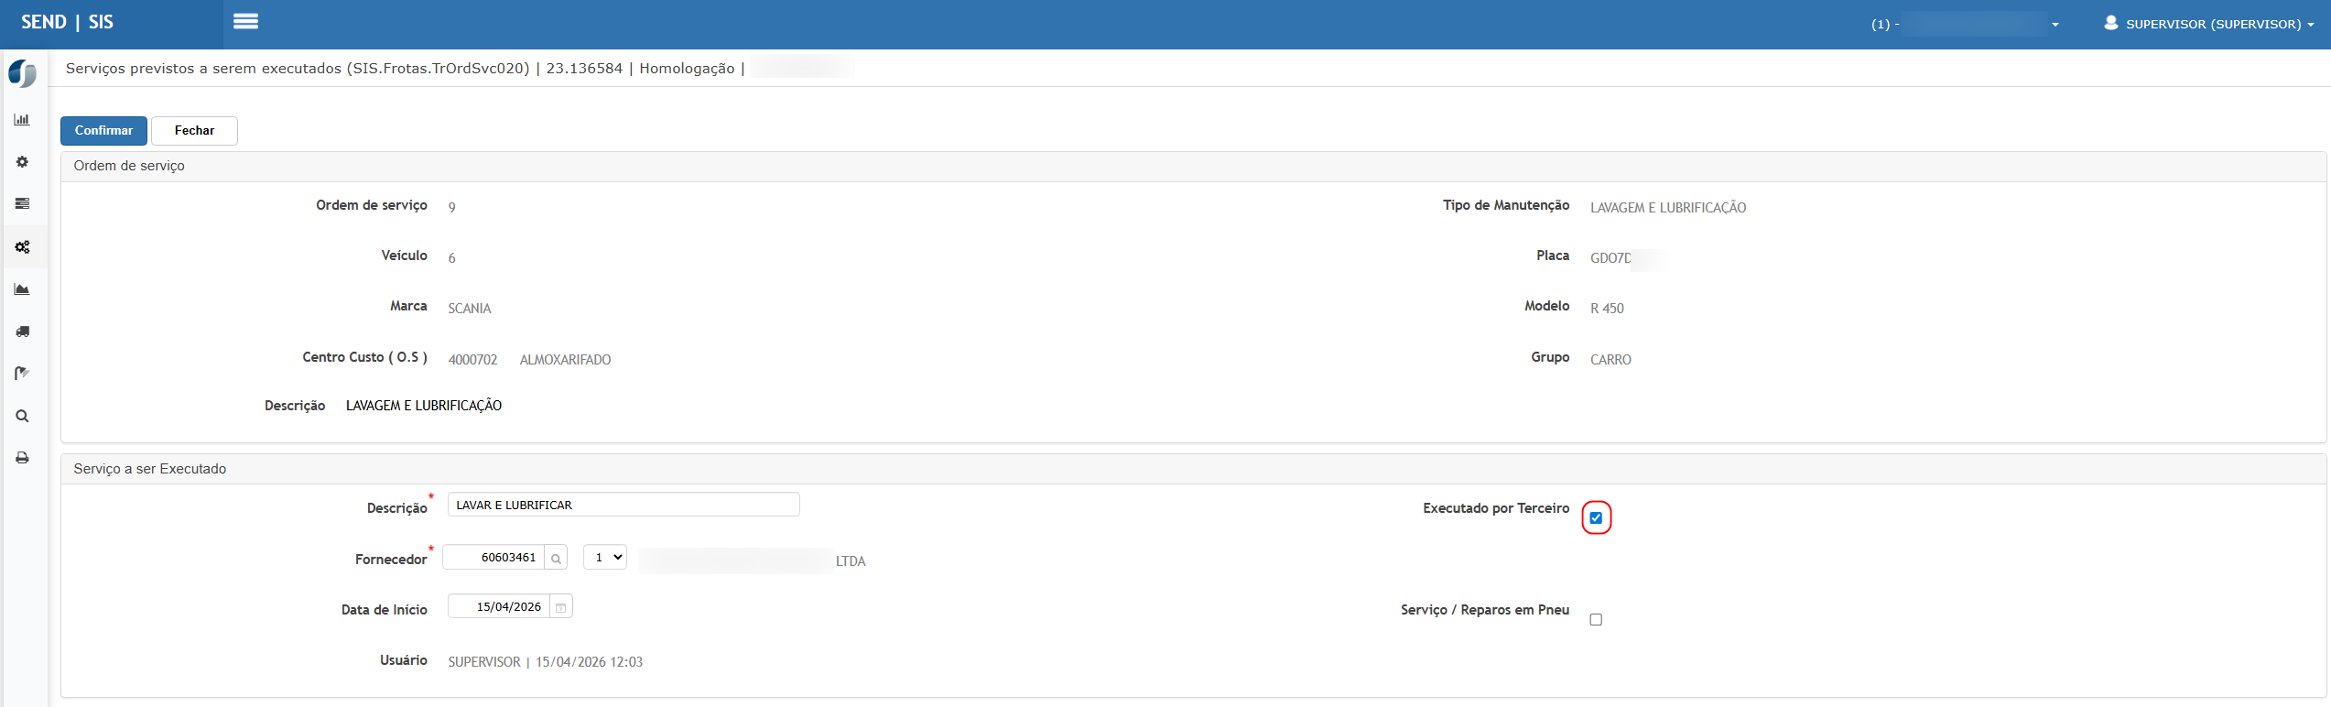This screenshot has height=707, width=2331.
Task: Open the magnifier search sidebar icon
Action: click(x=22, y=416)
